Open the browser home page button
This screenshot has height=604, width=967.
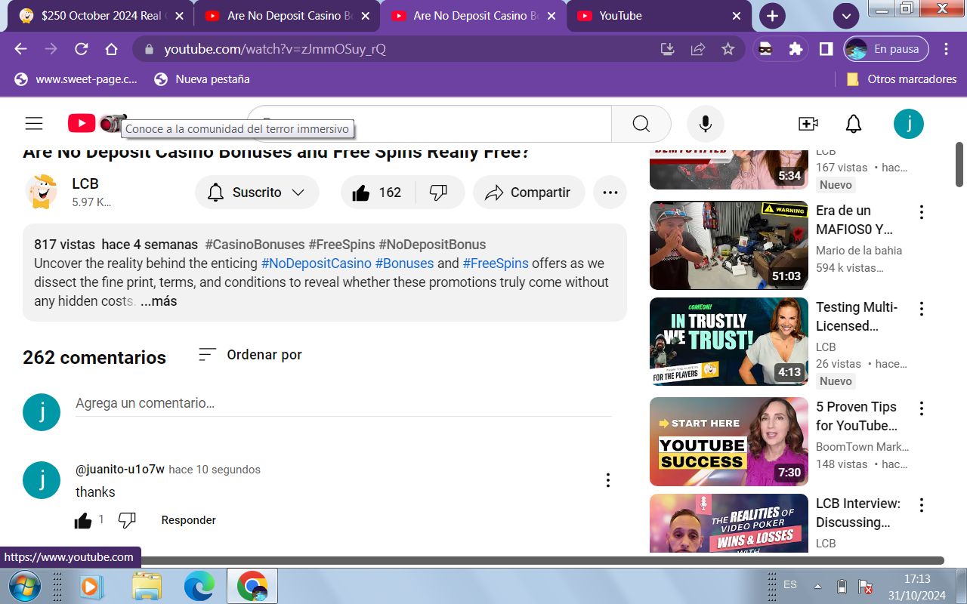tap(111, 49)
